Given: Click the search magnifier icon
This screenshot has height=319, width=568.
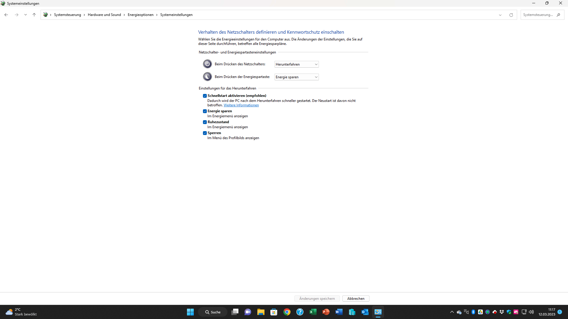Looking at the screenshot, I should 558,15.
